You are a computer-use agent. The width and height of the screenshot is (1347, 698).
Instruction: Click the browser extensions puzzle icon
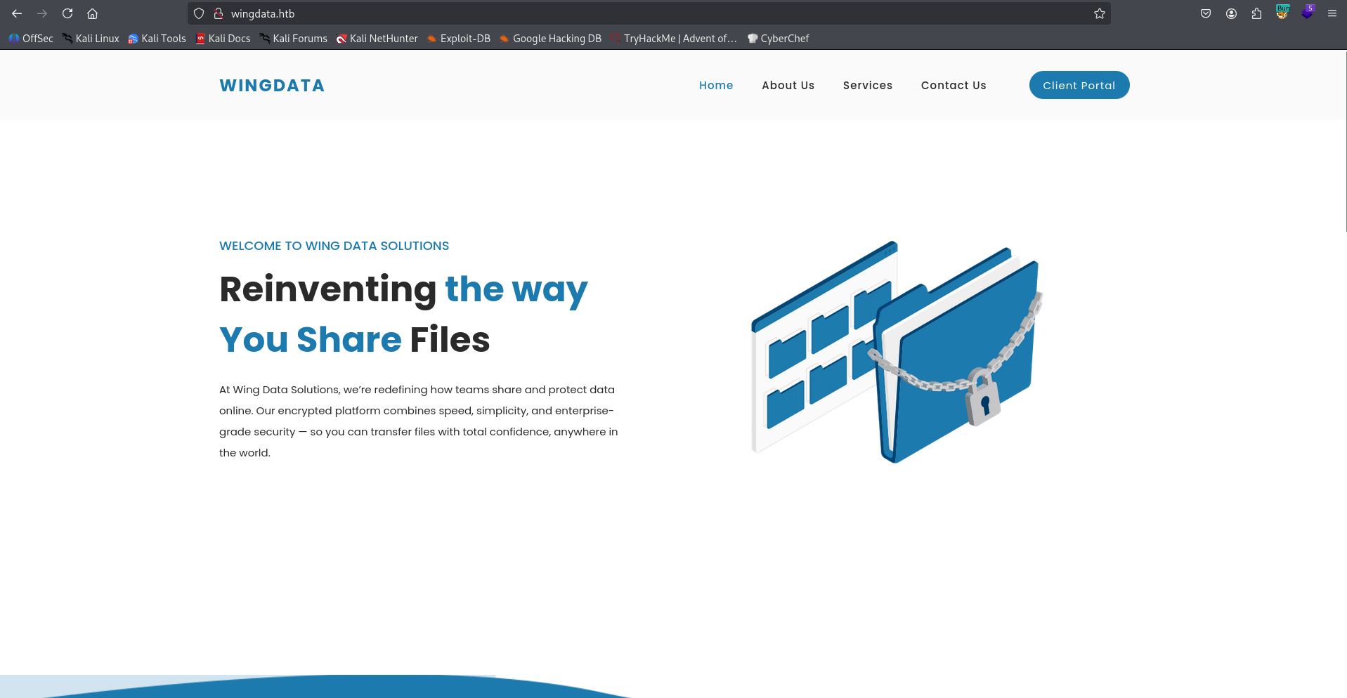(x=1256, y=13)
